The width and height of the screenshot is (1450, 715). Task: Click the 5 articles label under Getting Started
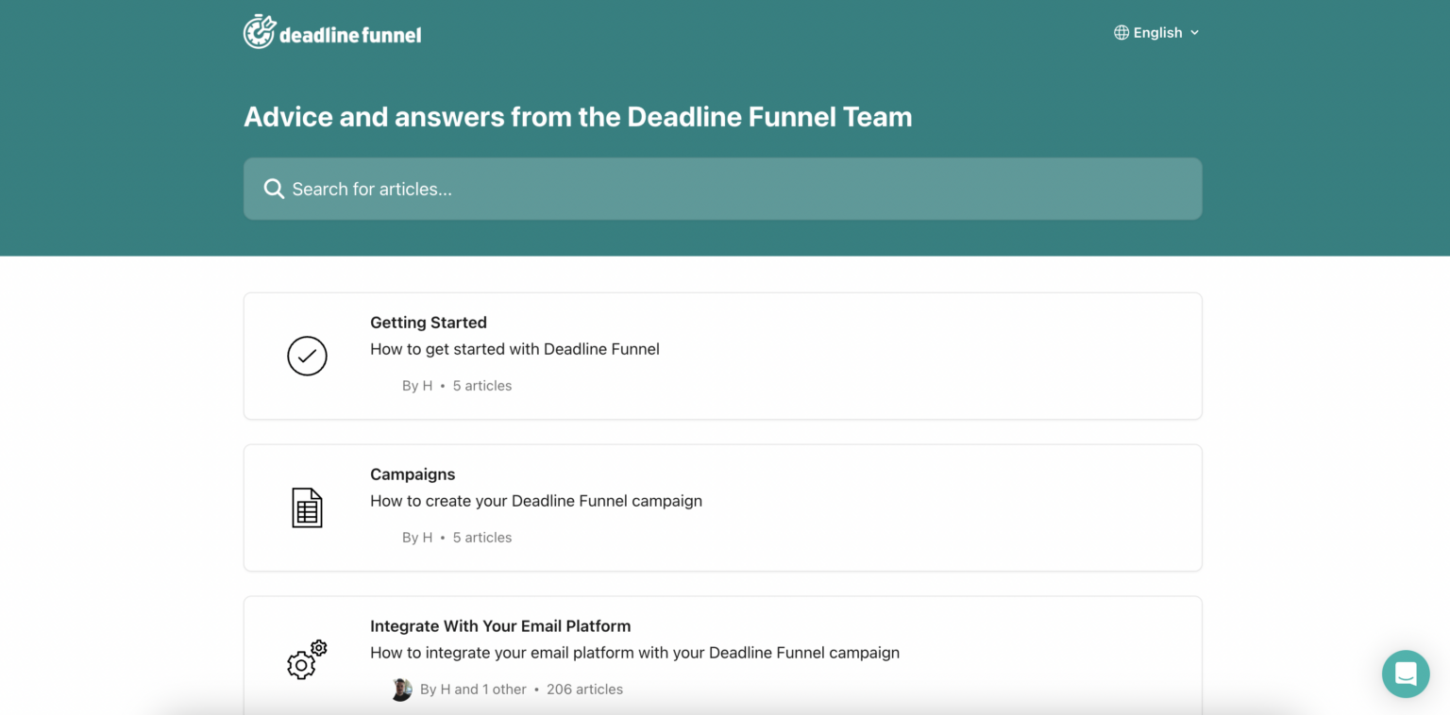pos(481,385)
